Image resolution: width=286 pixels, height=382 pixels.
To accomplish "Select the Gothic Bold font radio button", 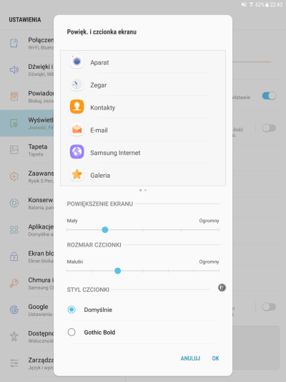I will point(71,332).
